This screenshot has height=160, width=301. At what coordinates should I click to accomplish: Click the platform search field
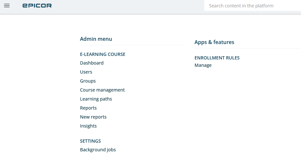click(x=252, y=6)
